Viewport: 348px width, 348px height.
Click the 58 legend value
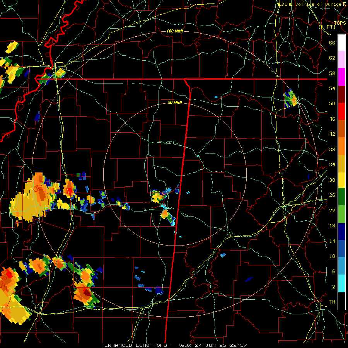(332, 73)
